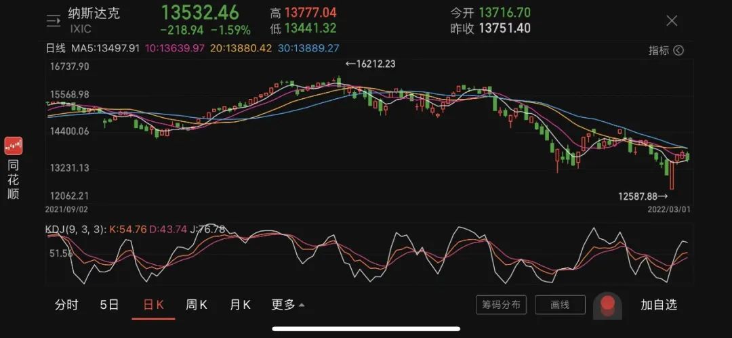This screenshot has width=732, height=338.
Task: Switch to 周K weekly chart
Action: pos(197,305)
